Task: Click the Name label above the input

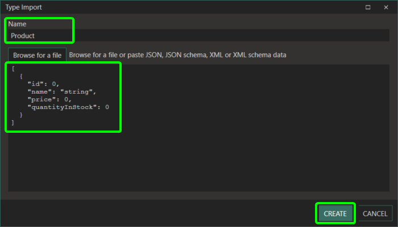Action: (17, 24)
